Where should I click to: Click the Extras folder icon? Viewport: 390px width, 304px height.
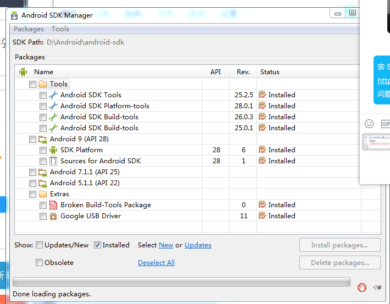tap(43, 194)
